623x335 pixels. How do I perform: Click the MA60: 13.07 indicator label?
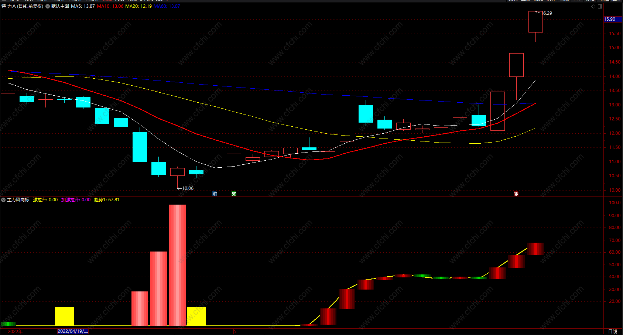tap(167, 6)
